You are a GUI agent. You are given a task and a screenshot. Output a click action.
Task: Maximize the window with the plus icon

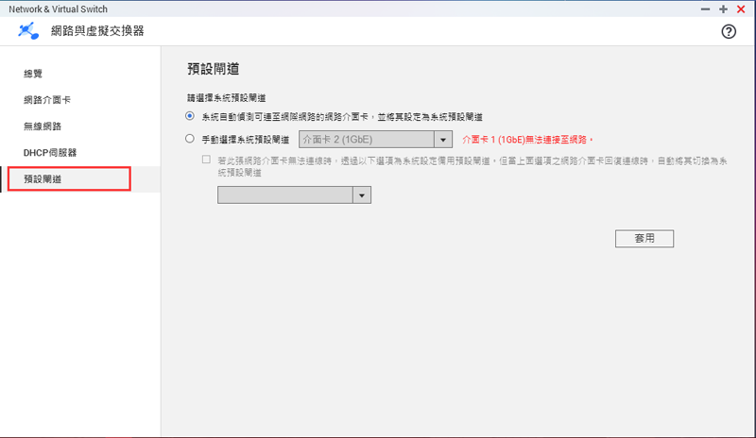(x=724, y=8)
